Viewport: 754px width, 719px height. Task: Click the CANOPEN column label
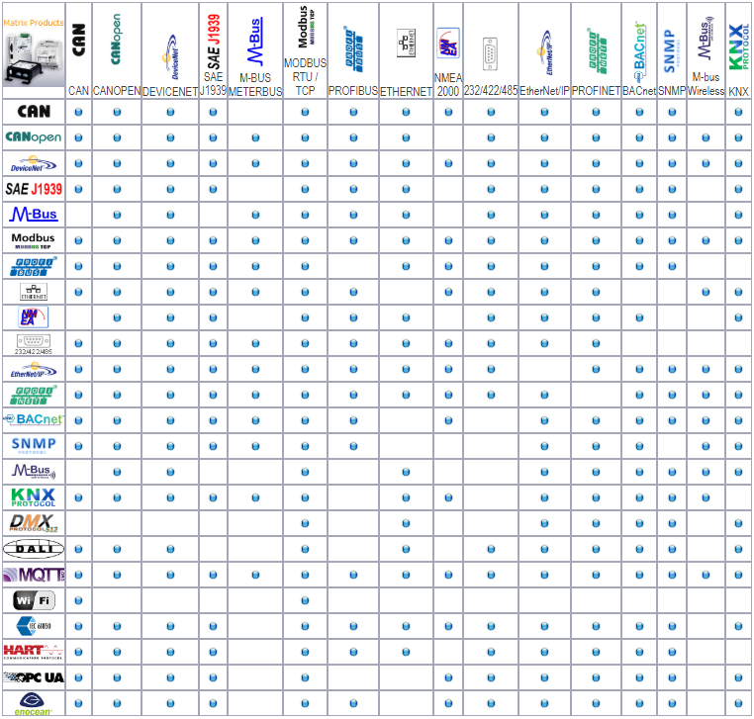tap(117, 91)
